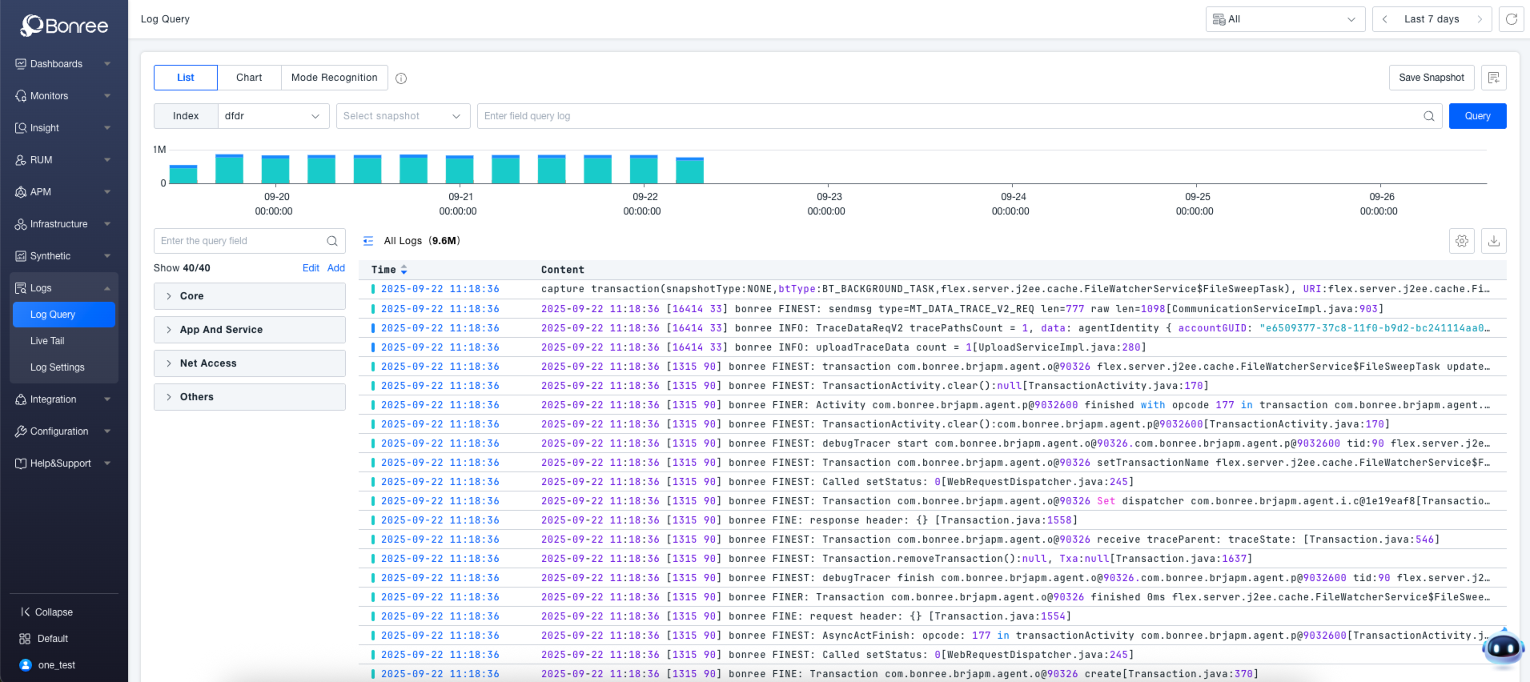Open log table settings gear icon

1462,241
